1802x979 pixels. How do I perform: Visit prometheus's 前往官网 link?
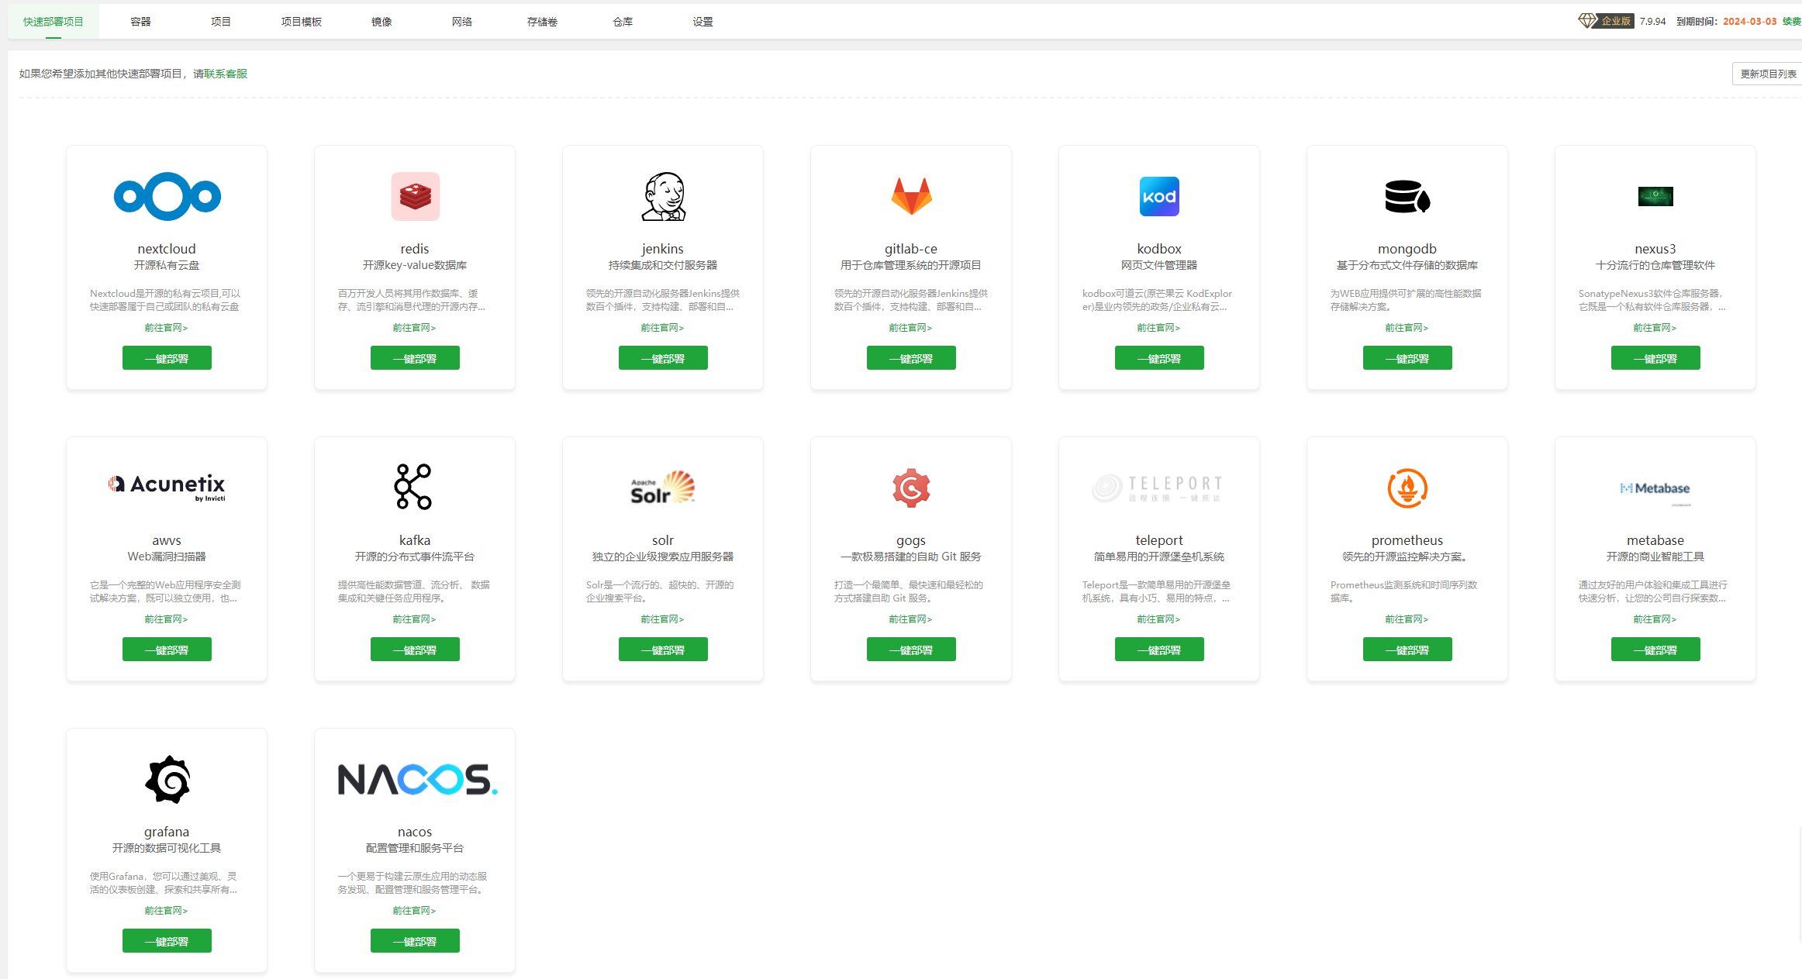point(1407,619)
